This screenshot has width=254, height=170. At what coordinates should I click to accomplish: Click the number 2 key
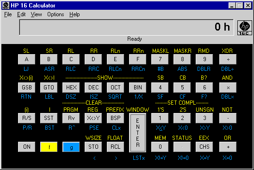pos(182,118)
